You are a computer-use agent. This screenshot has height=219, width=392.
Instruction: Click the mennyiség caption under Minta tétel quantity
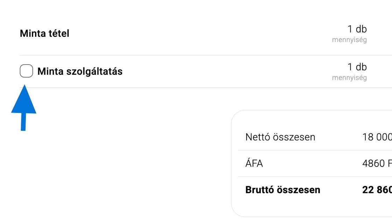click(x=349, y=40)
